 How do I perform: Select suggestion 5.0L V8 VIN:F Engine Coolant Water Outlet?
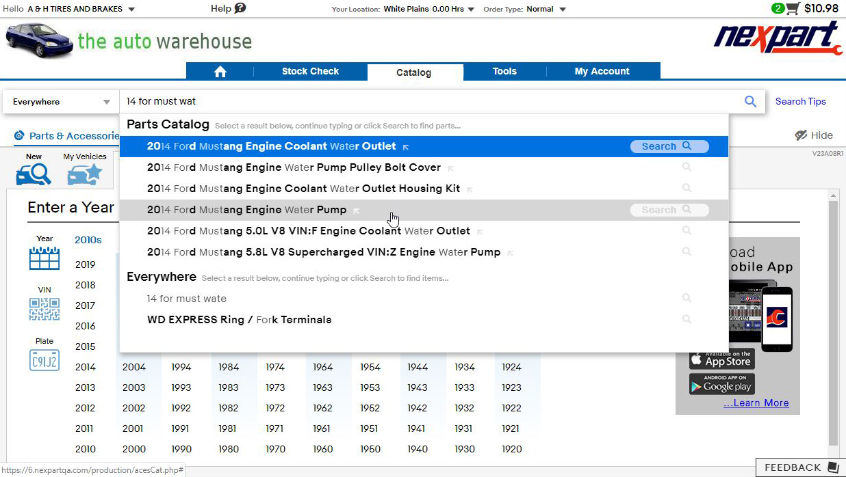[308, 231]
